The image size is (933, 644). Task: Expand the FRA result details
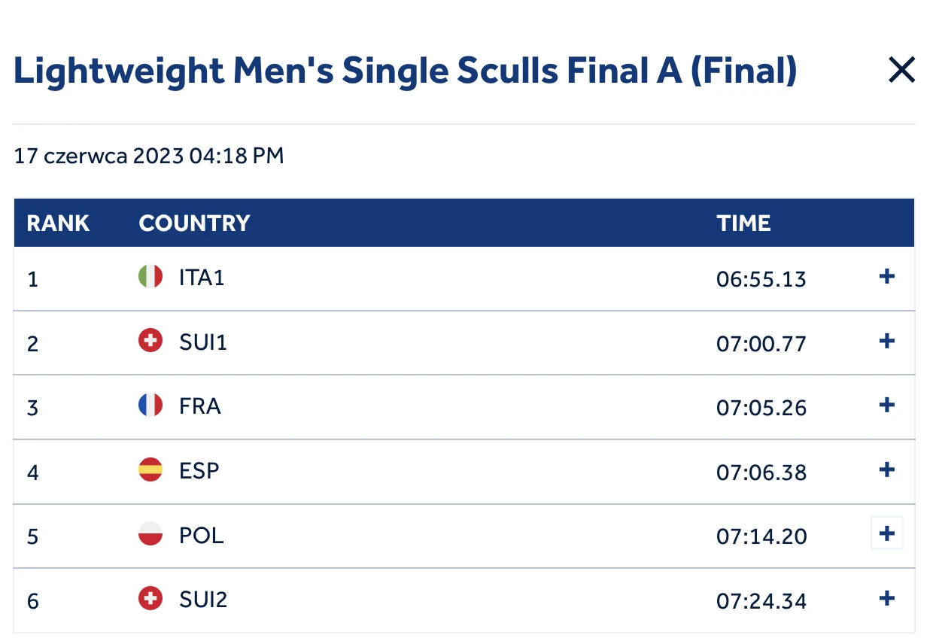click(887, 406)
